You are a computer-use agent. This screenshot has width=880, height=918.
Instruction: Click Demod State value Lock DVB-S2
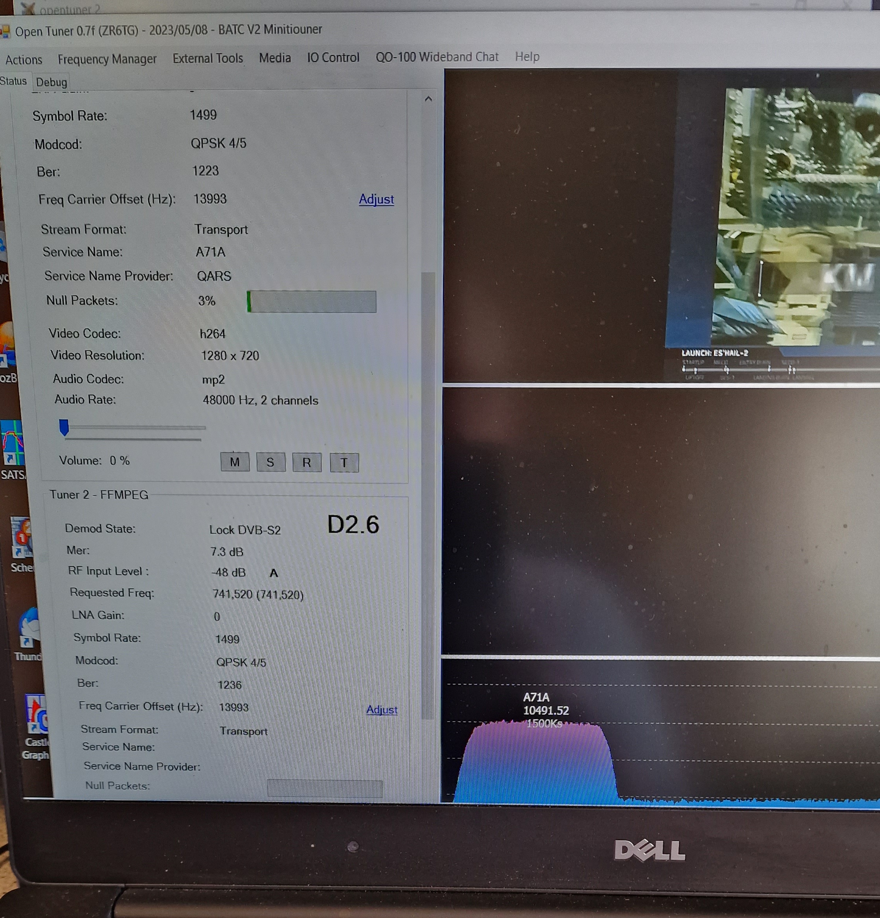click(x=245, y=530)
